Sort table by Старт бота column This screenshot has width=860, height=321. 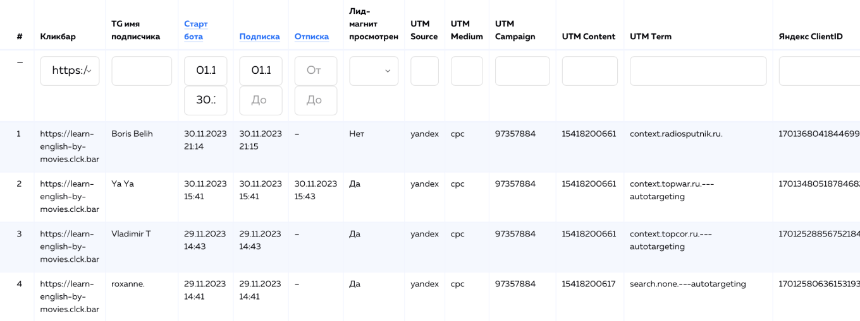pos(195,30)
